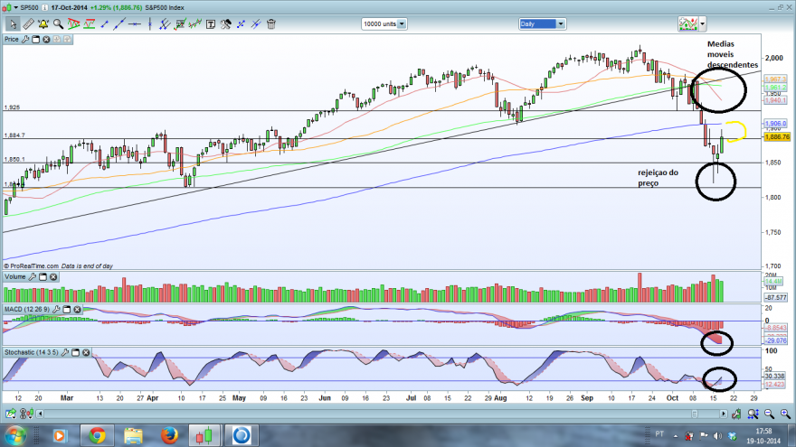Open MACD wrench settings
Screen dimensions: 796x447
(x=56, y=309)
